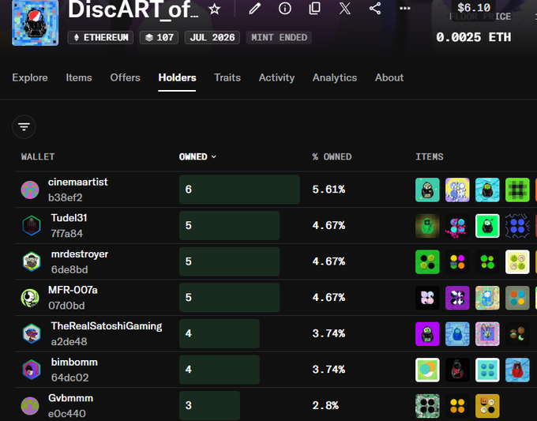Click cinemaartist's green pixel grid thumbnail

pyautogui.click(x=517, y=190)
